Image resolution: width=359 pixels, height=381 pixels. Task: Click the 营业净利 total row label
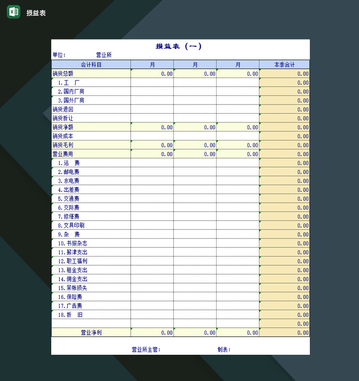coord(92,332)
